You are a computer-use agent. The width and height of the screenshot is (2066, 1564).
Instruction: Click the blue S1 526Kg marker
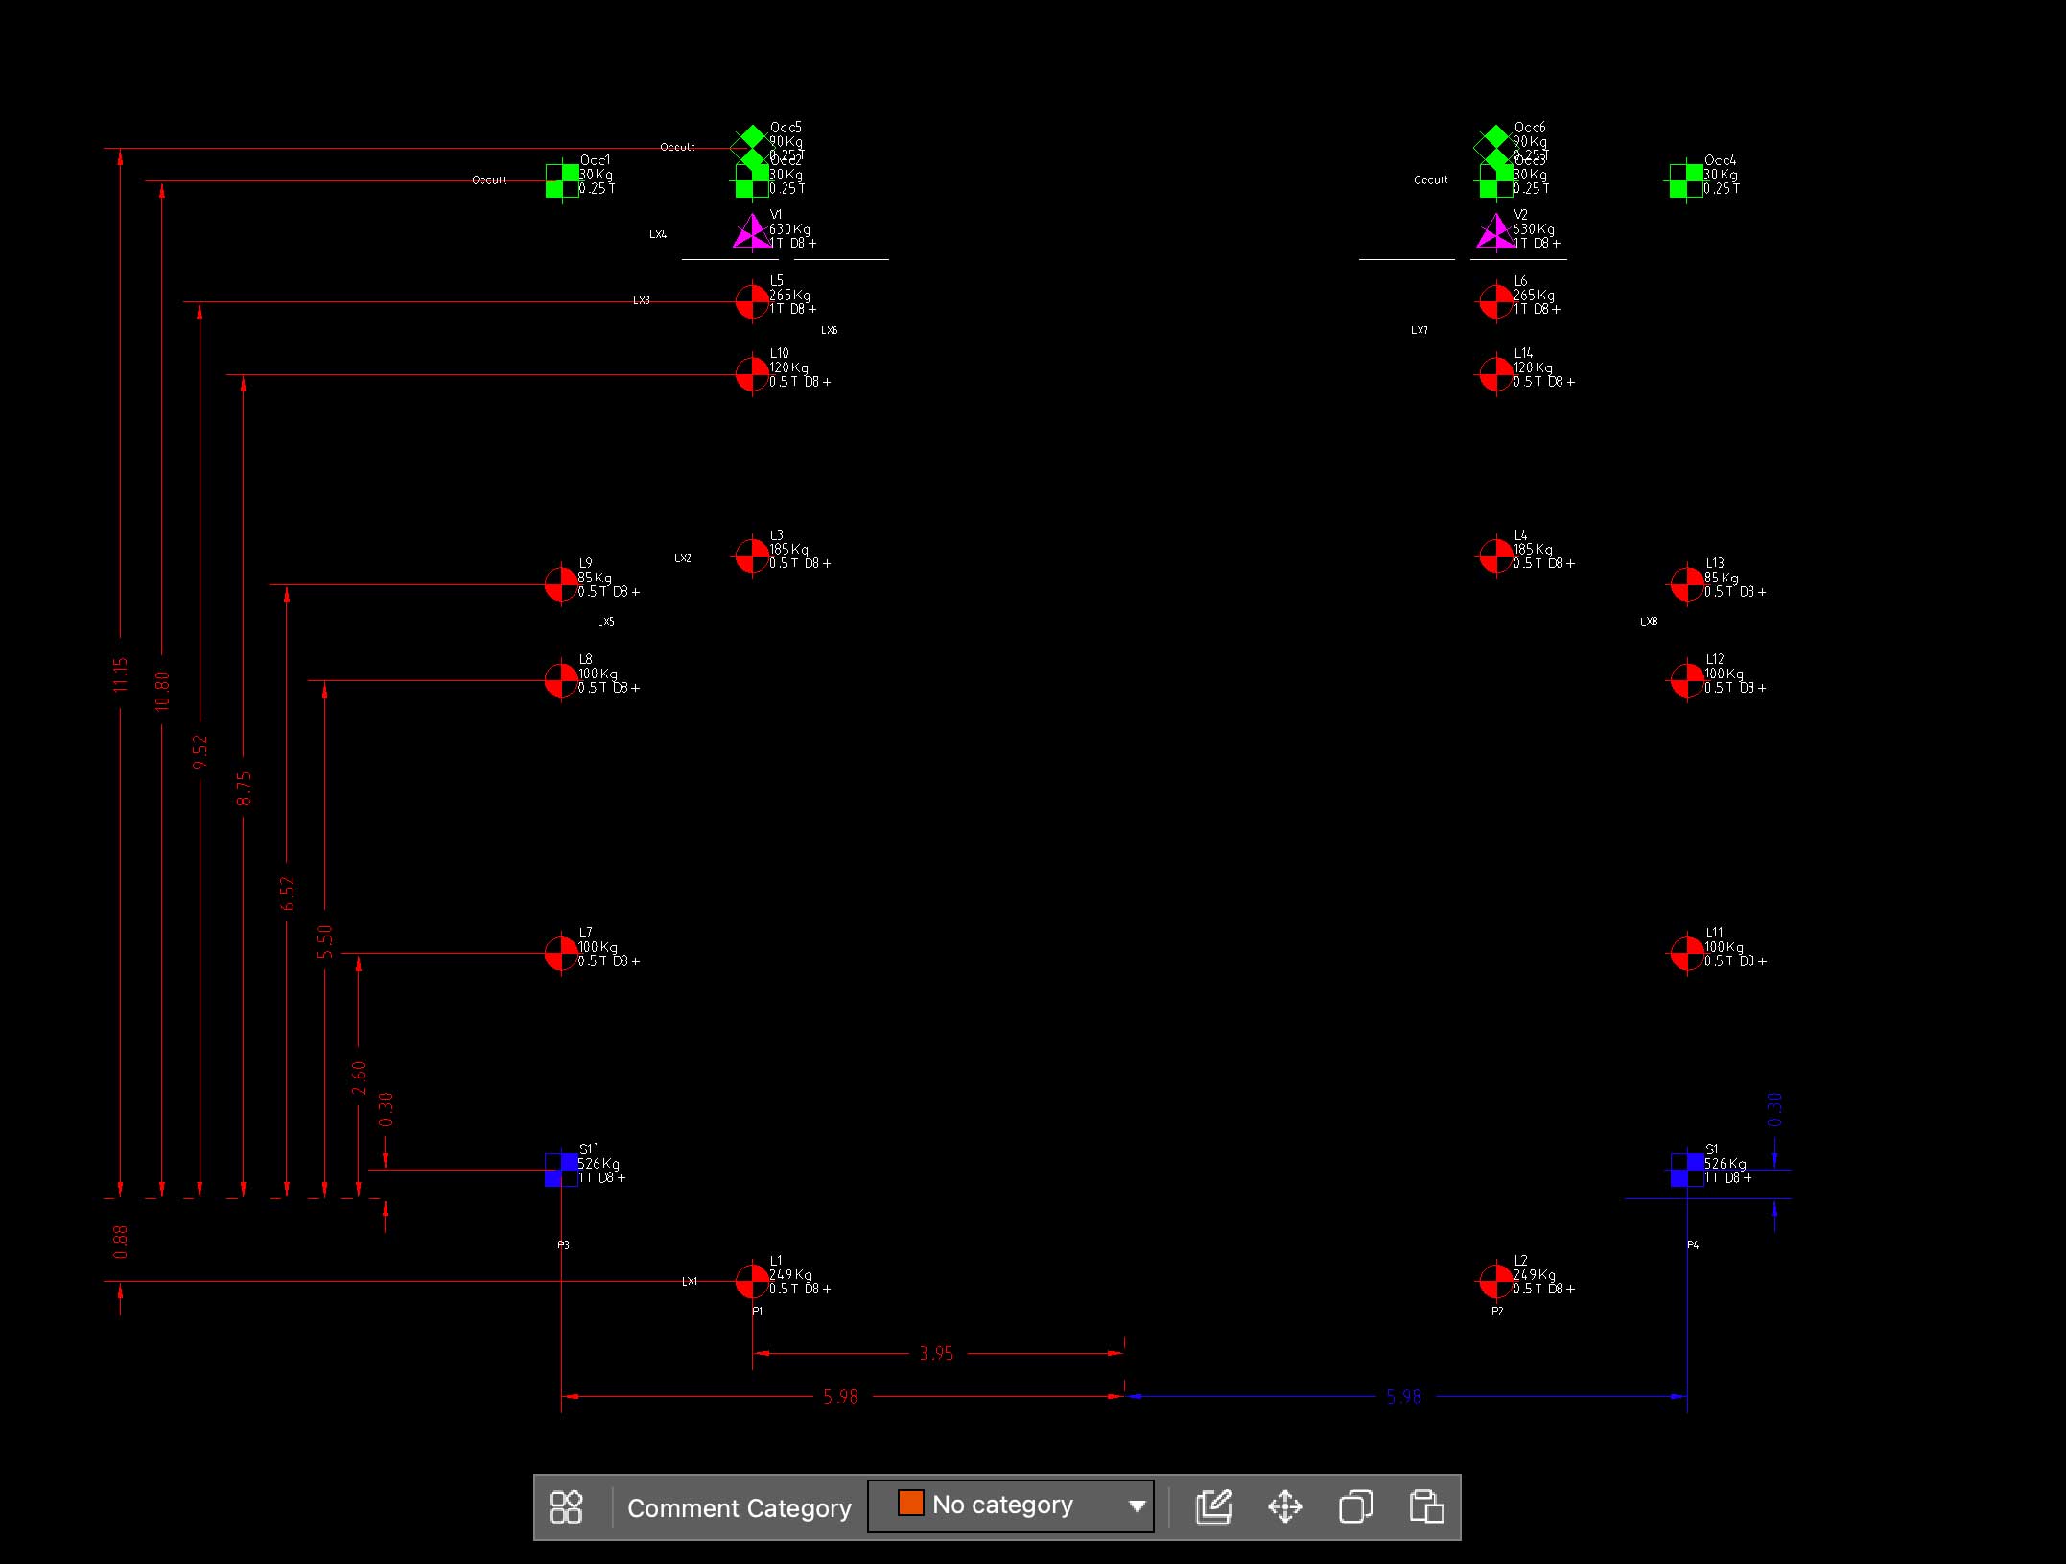pyautogui.click(x=1687, y=1170)
